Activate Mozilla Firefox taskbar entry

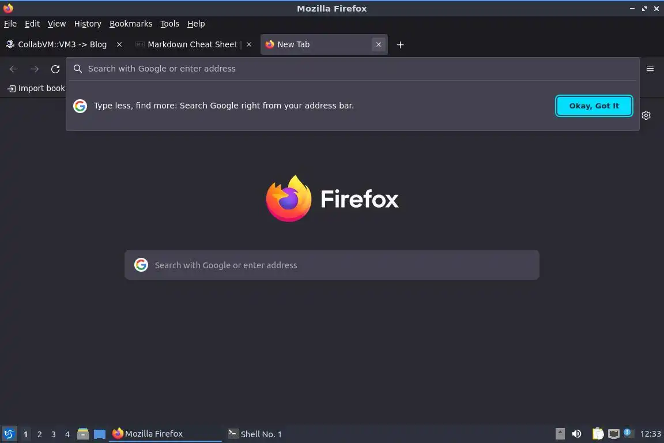pyautogui.click(x=165, y=434)
